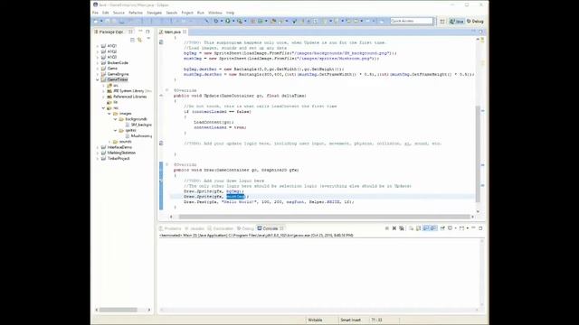Open the File menu
This screenshot has height=325, width=579.
[x=95, y=13]
